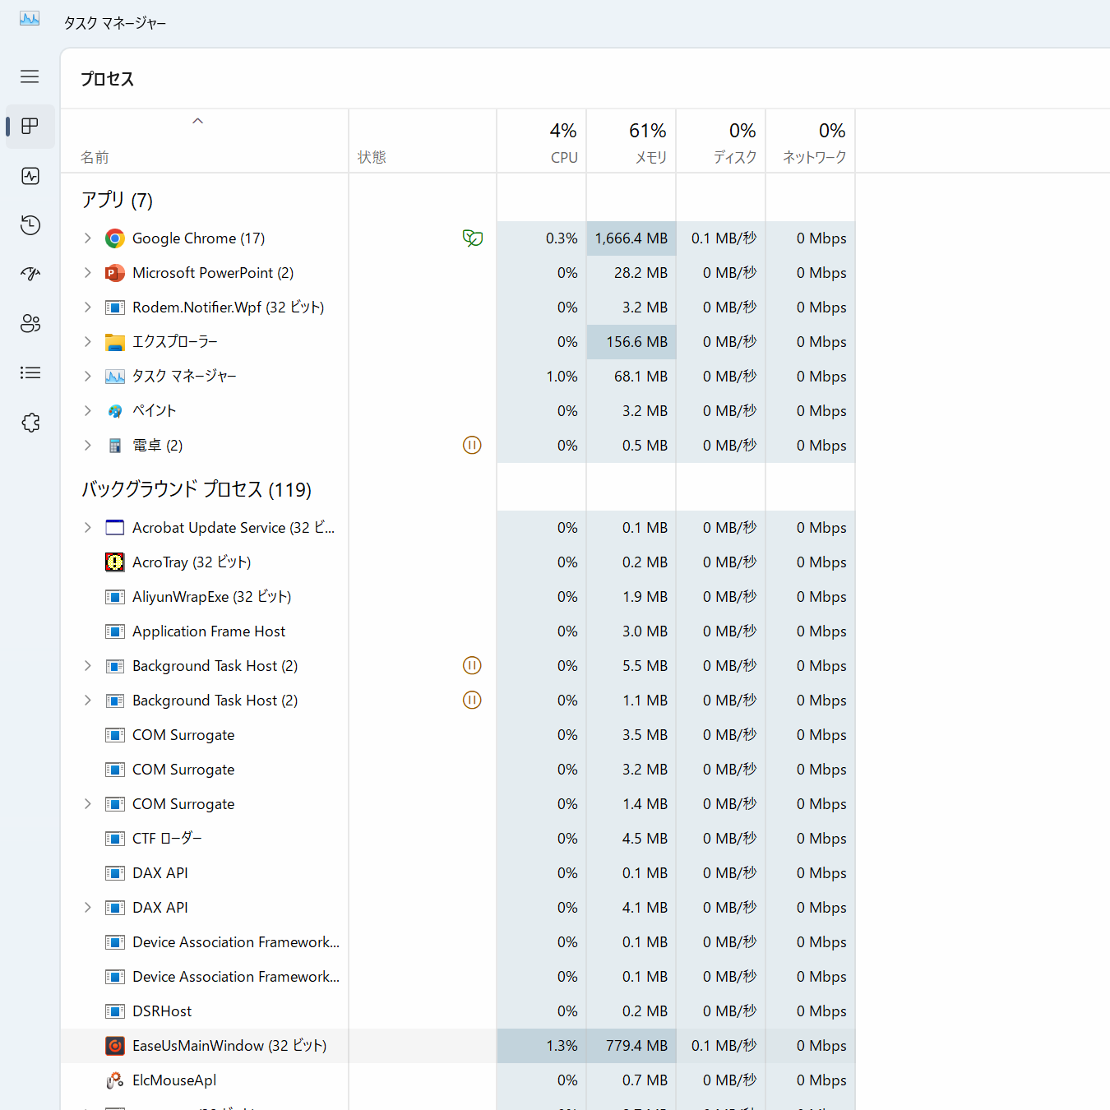
Task: Click suspended icon of Background Task Host 1.1 MB
Action: coord(472,701)
